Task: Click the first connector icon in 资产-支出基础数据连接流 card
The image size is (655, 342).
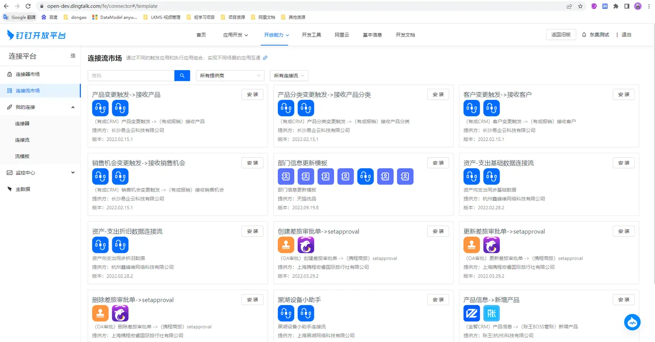Action: tap(472, 176)
